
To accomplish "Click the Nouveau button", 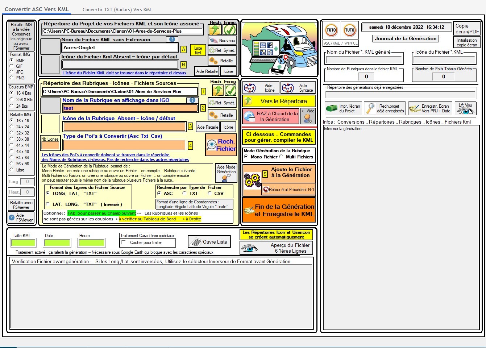I will pos(223,40).
